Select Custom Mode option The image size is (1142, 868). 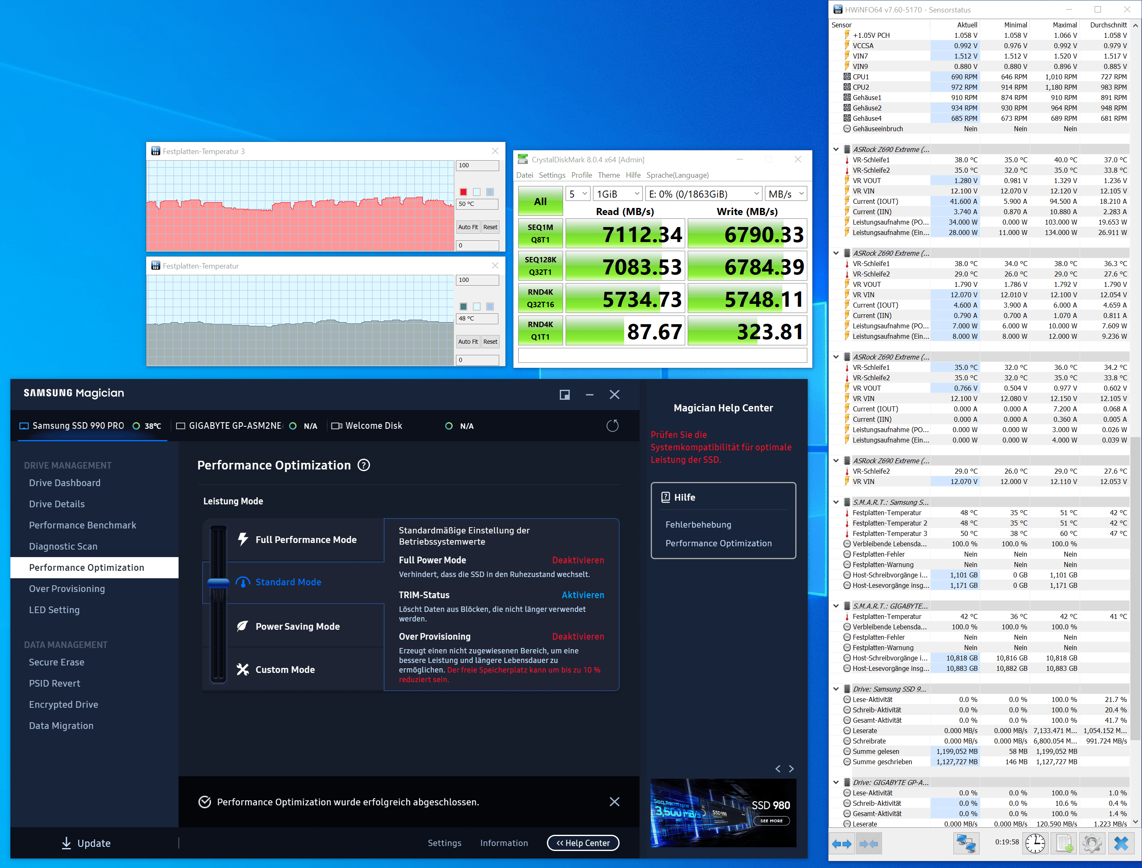click(x=285, y=670)
